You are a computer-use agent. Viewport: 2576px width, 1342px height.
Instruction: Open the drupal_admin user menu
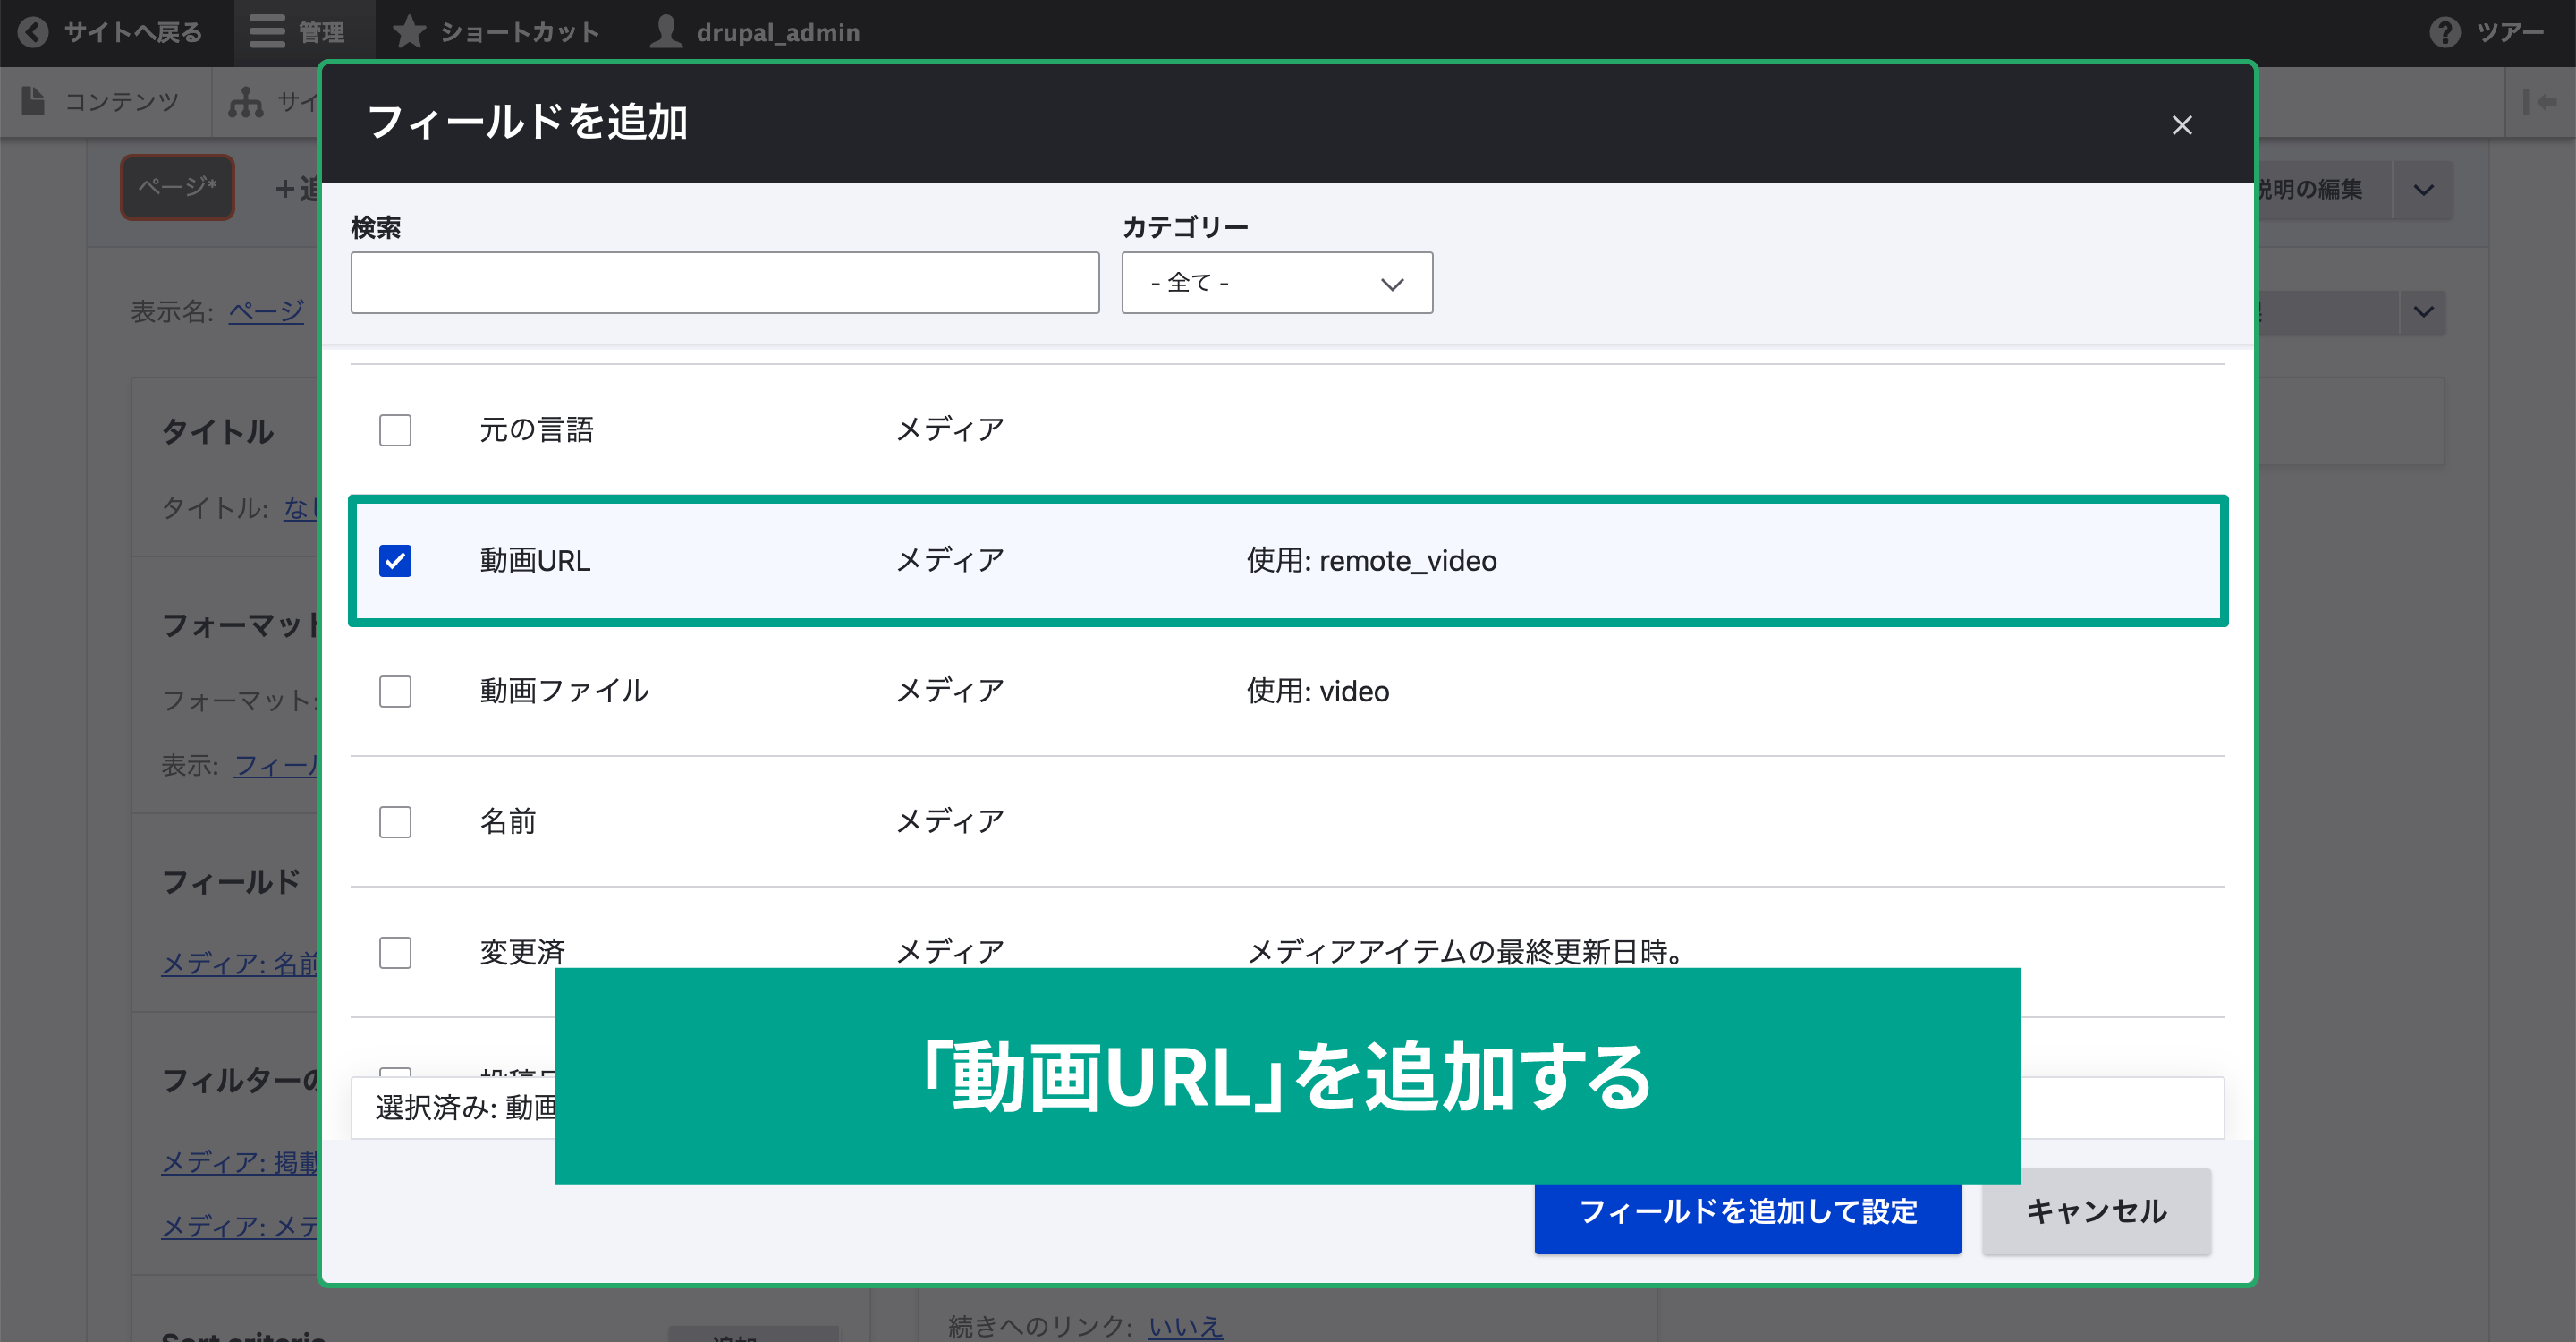755,33
